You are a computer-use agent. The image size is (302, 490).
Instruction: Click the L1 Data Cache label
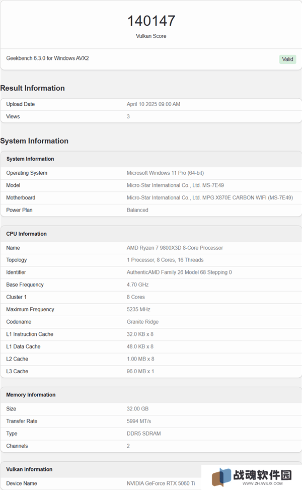(x=23, y=346)
